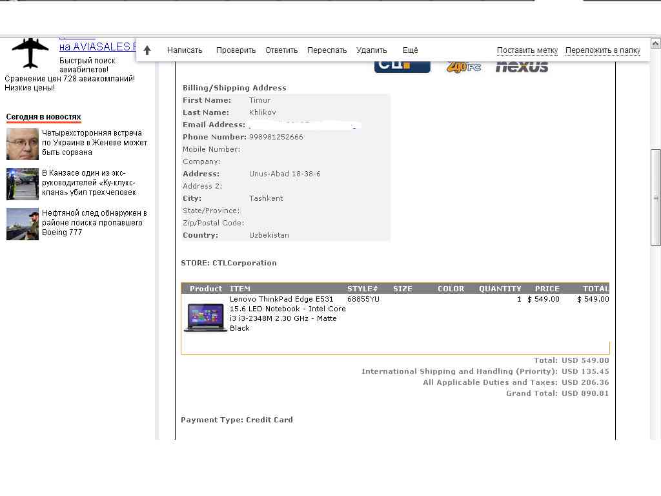Click the TOTAL column header in product table
This screenshot has width=661, height=496.
pyautogui.click(x=596, y=289)
